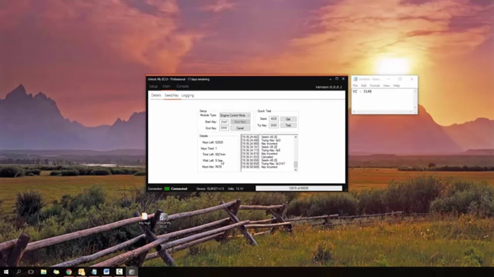Screen dimensions: 494x277
Task: Select the Seed/Key sub-tab
Action: [x=172, y=95]
